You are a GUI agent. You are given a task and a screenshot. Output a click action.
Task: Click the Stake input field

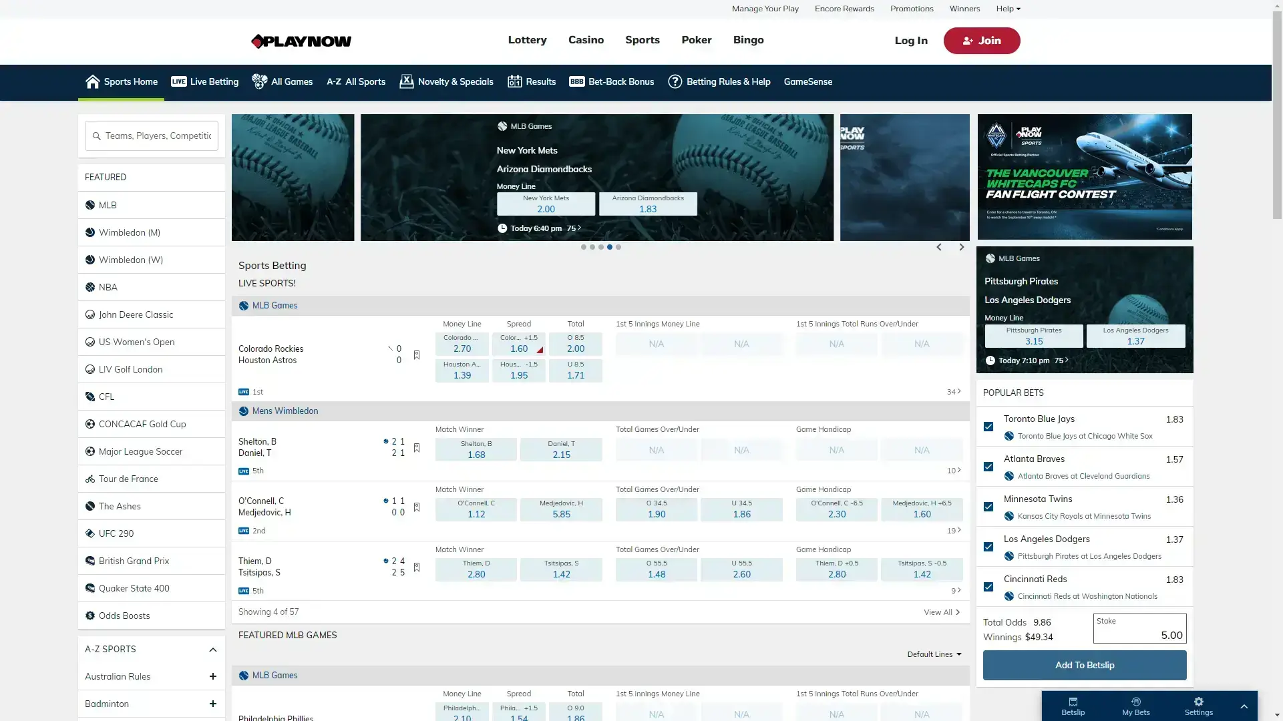point(1139,629)
